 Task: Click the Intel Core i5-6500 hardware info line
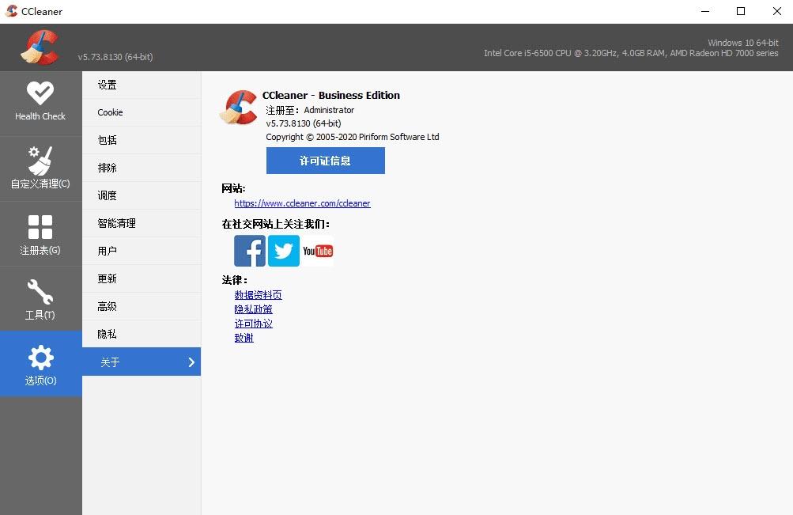(631, 53)
